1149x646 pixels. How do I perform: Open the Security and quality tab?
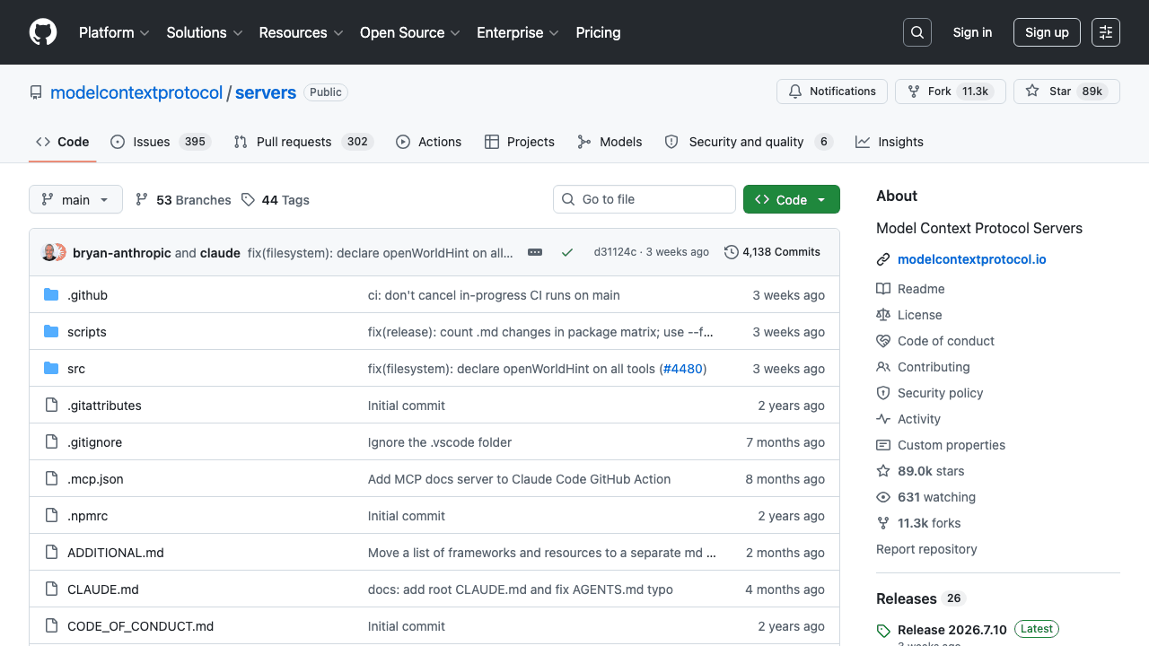pos(749,142)
